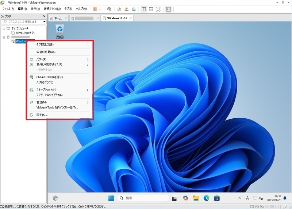Close the ライブラリ panel with its X
This screenshot has height=209, width=292.
[44, 16]
